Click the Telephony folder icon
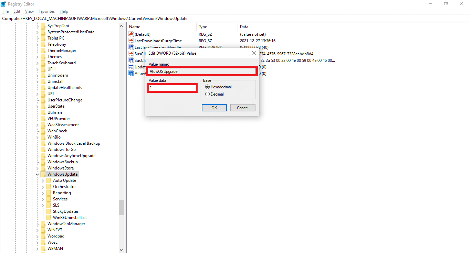This screenshot has height=253, width=471. pos(43,44)
